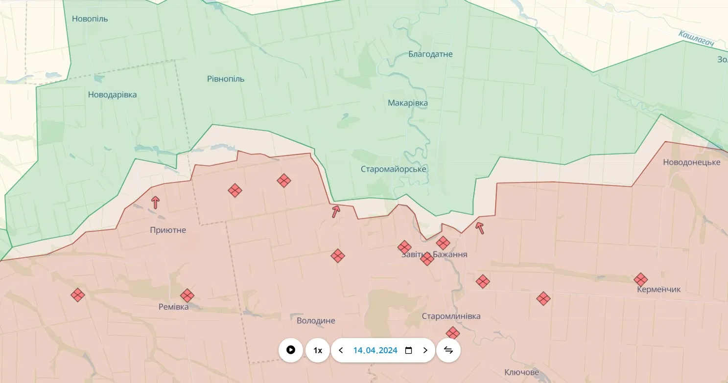The height and width of the screenshot is (383, 728).
Task: Click the attack arrow above Приютне
Action: (x=155, y=202)
